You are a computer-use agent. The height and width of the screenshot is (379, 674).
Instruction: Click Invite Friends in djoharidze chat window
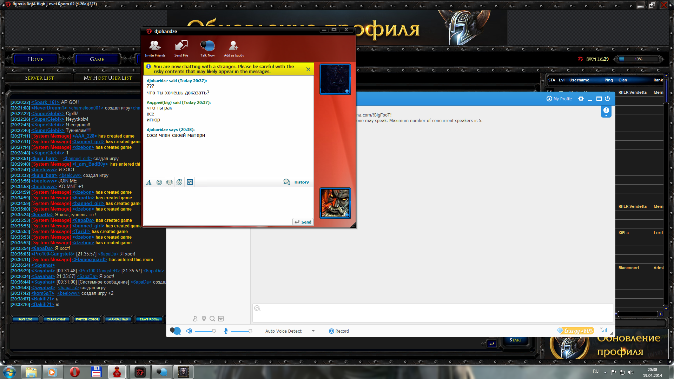tap(155, 49)
